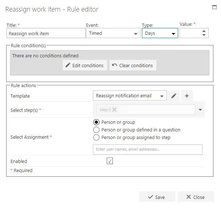Click the 'There are no conditions defined' text
The image size is (221, 208).
tap(45, 56)
